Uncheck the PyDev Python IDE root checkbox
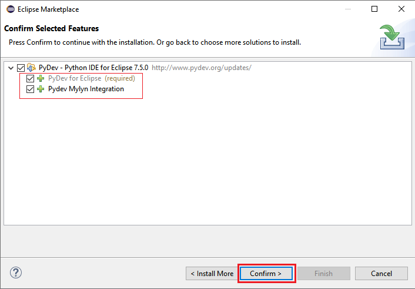The height and width of the screenshot is (289, 415). point(21,68)
